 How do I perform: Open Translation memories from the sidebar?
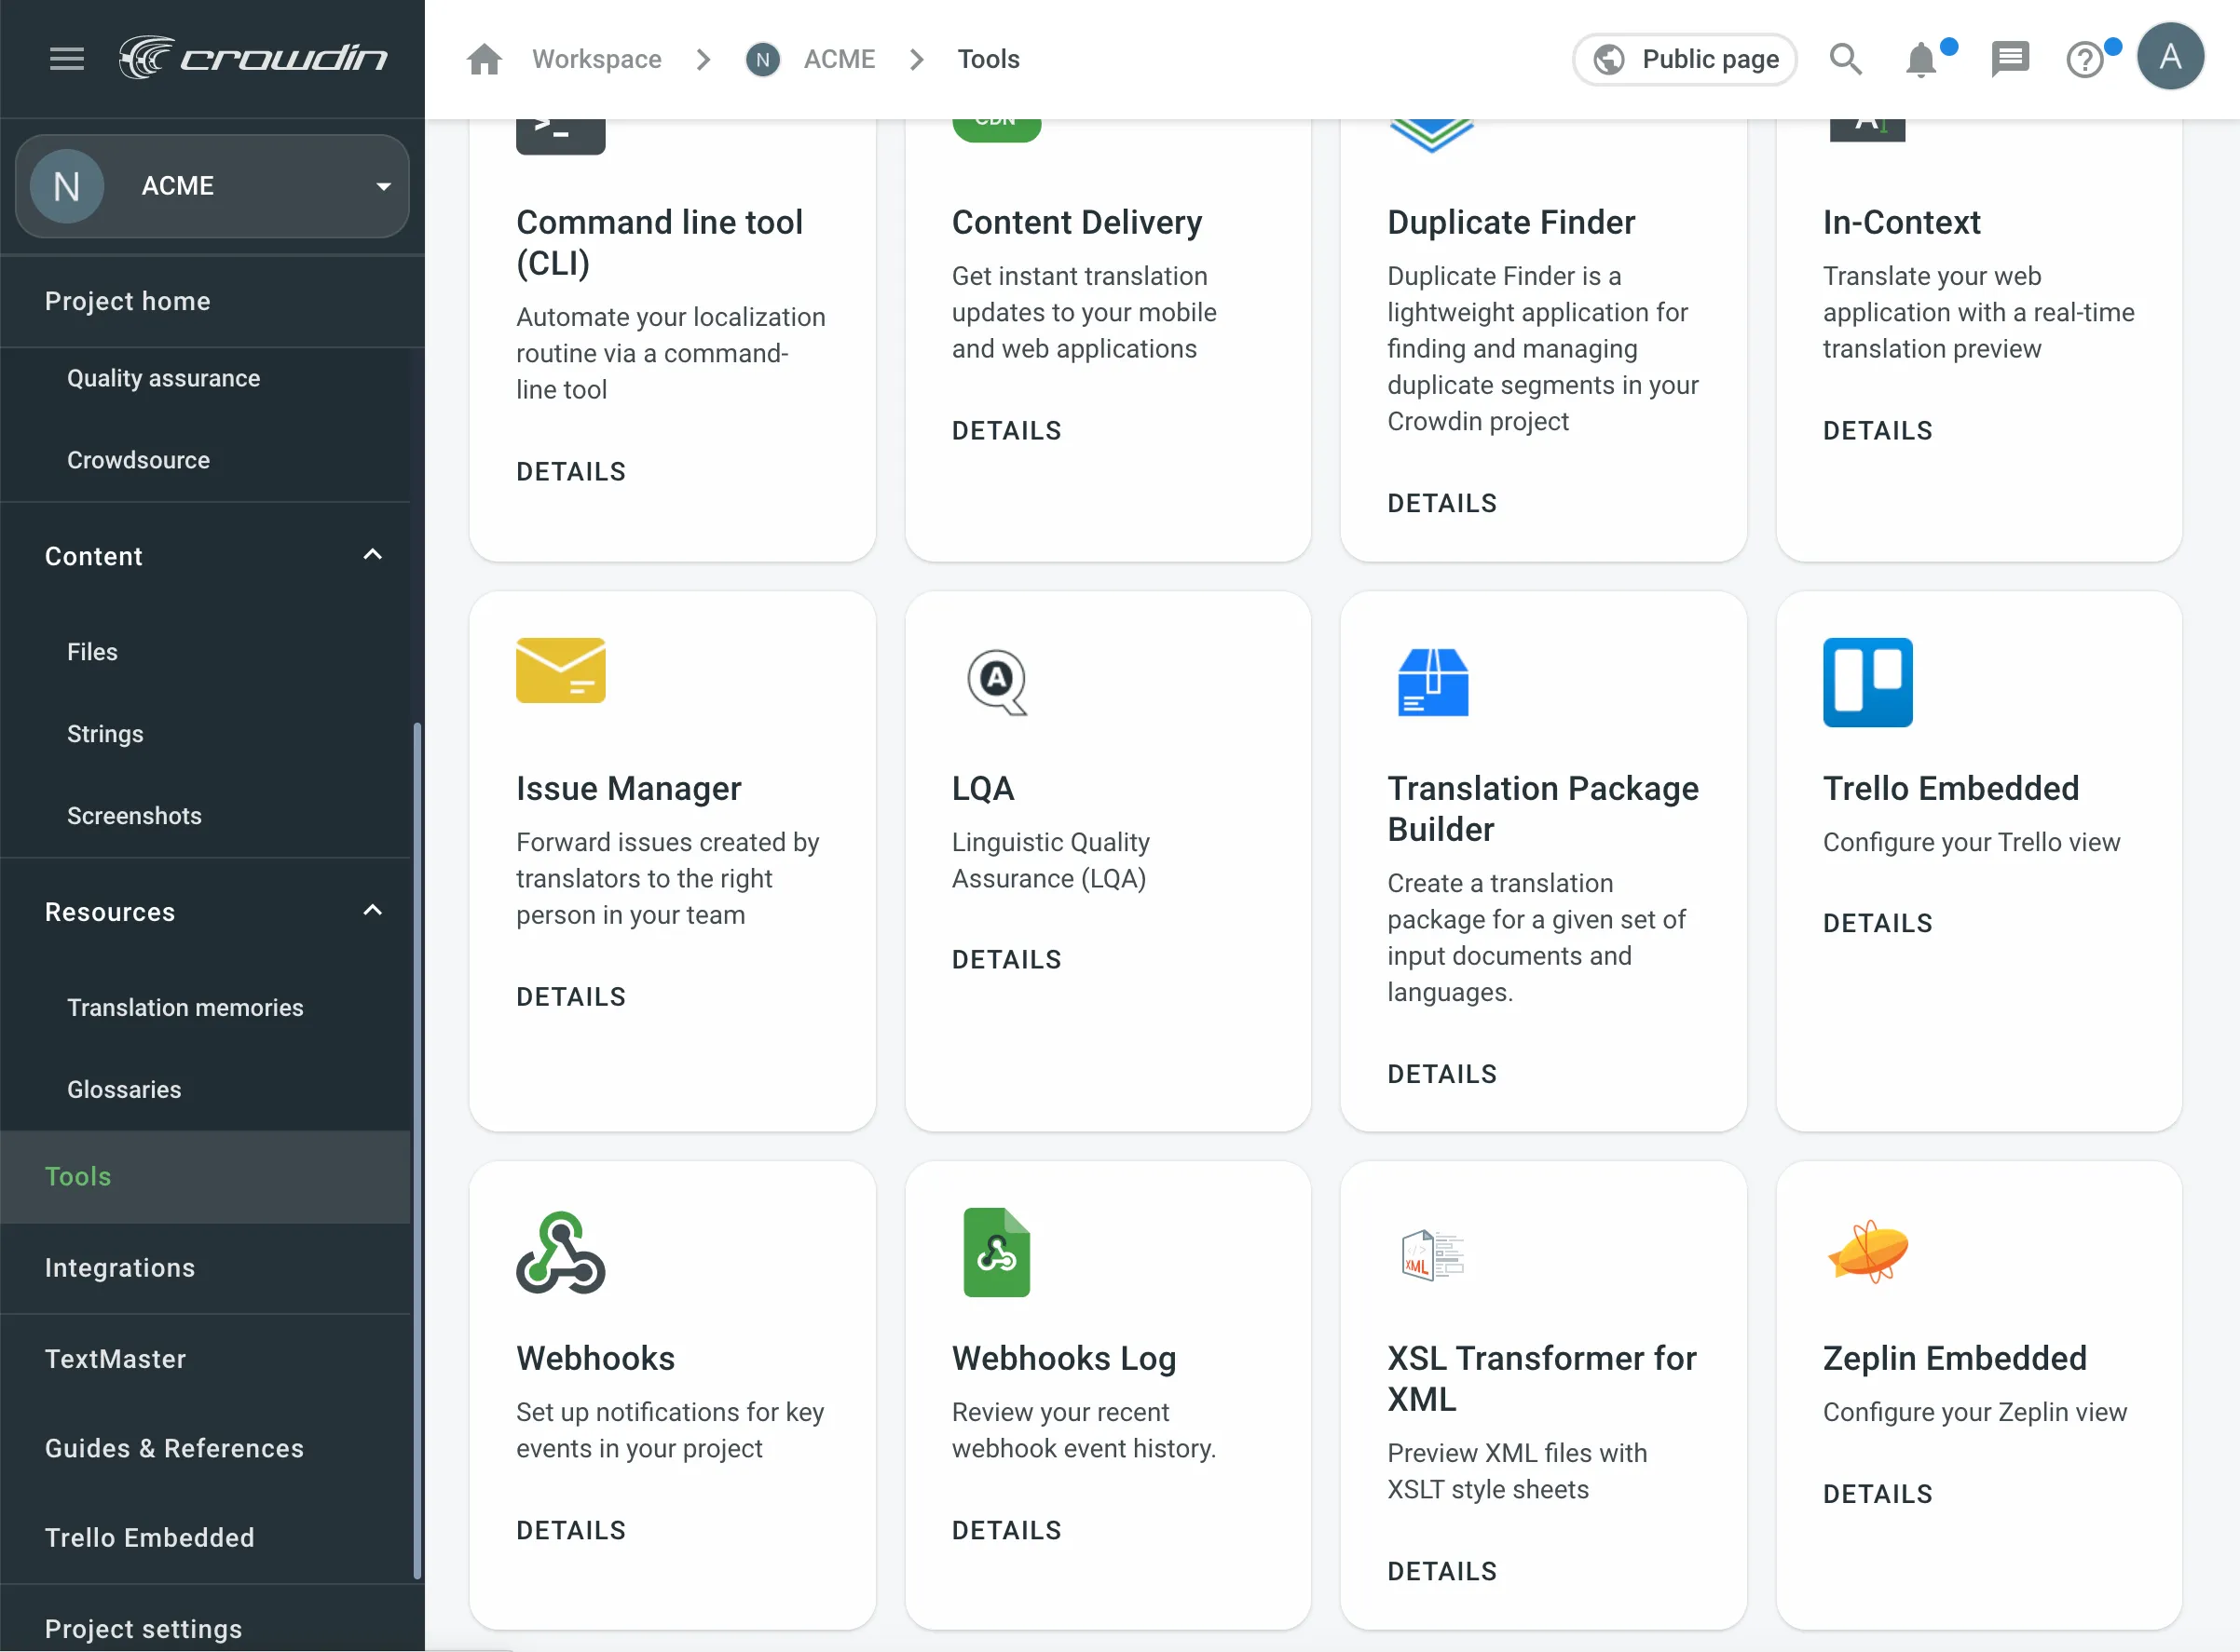click(185, 1007)
